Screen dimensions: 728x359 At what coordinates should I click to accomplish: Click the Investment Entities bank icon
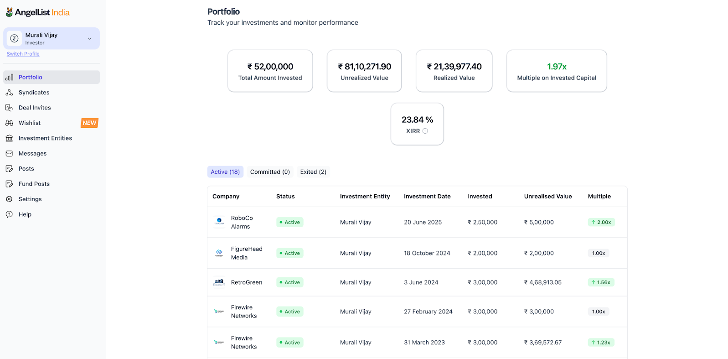pyautogui.click(x=9, y=138)
